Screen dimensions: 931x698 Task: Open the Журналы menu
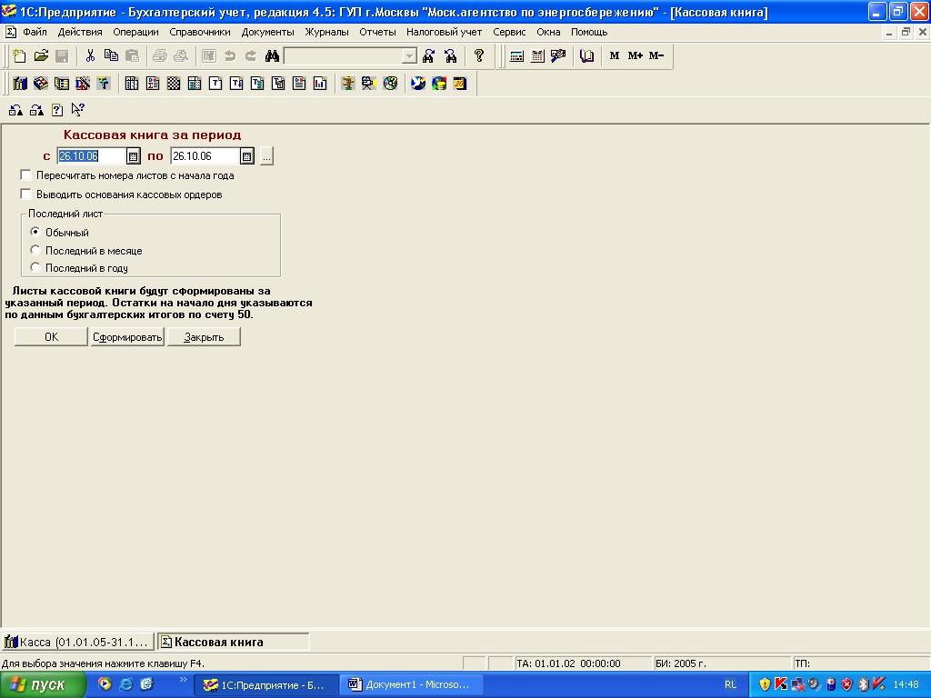[327, 32]
